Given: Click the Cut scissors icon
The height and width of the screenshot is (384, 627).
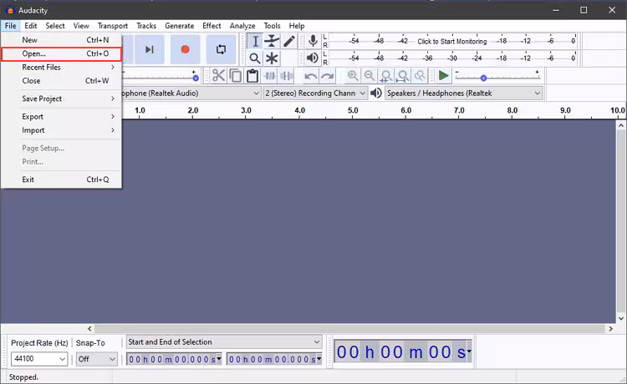Looking at the screenshot, I should [218, 75].
